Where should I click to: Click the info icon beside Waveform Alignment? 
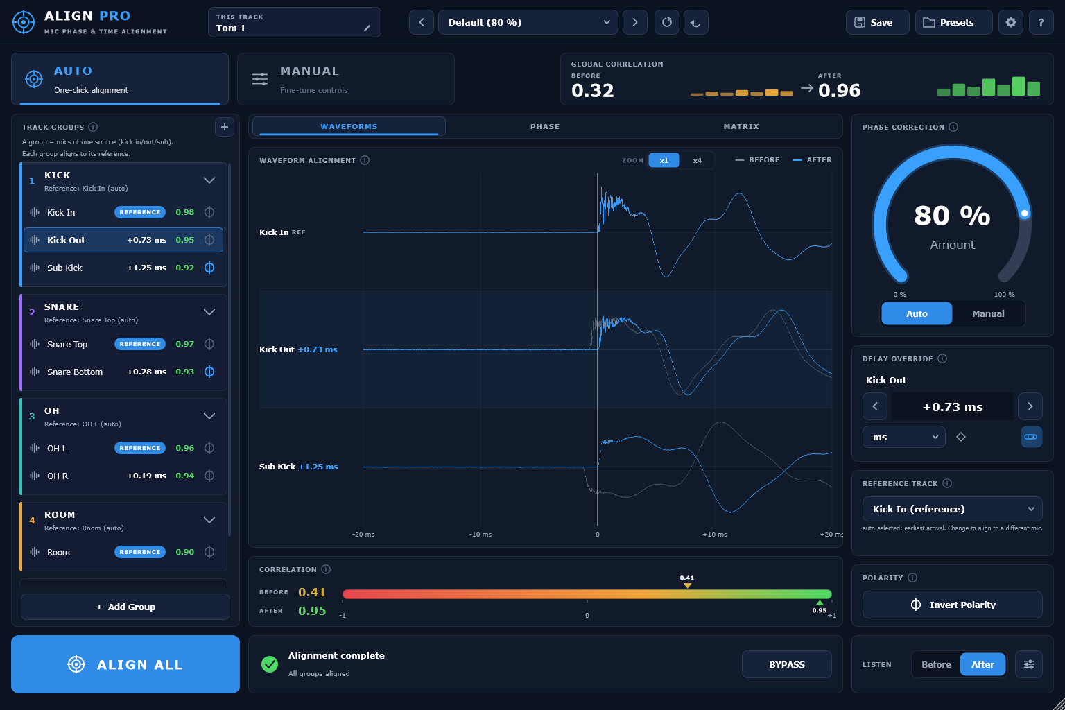point(365,160)
